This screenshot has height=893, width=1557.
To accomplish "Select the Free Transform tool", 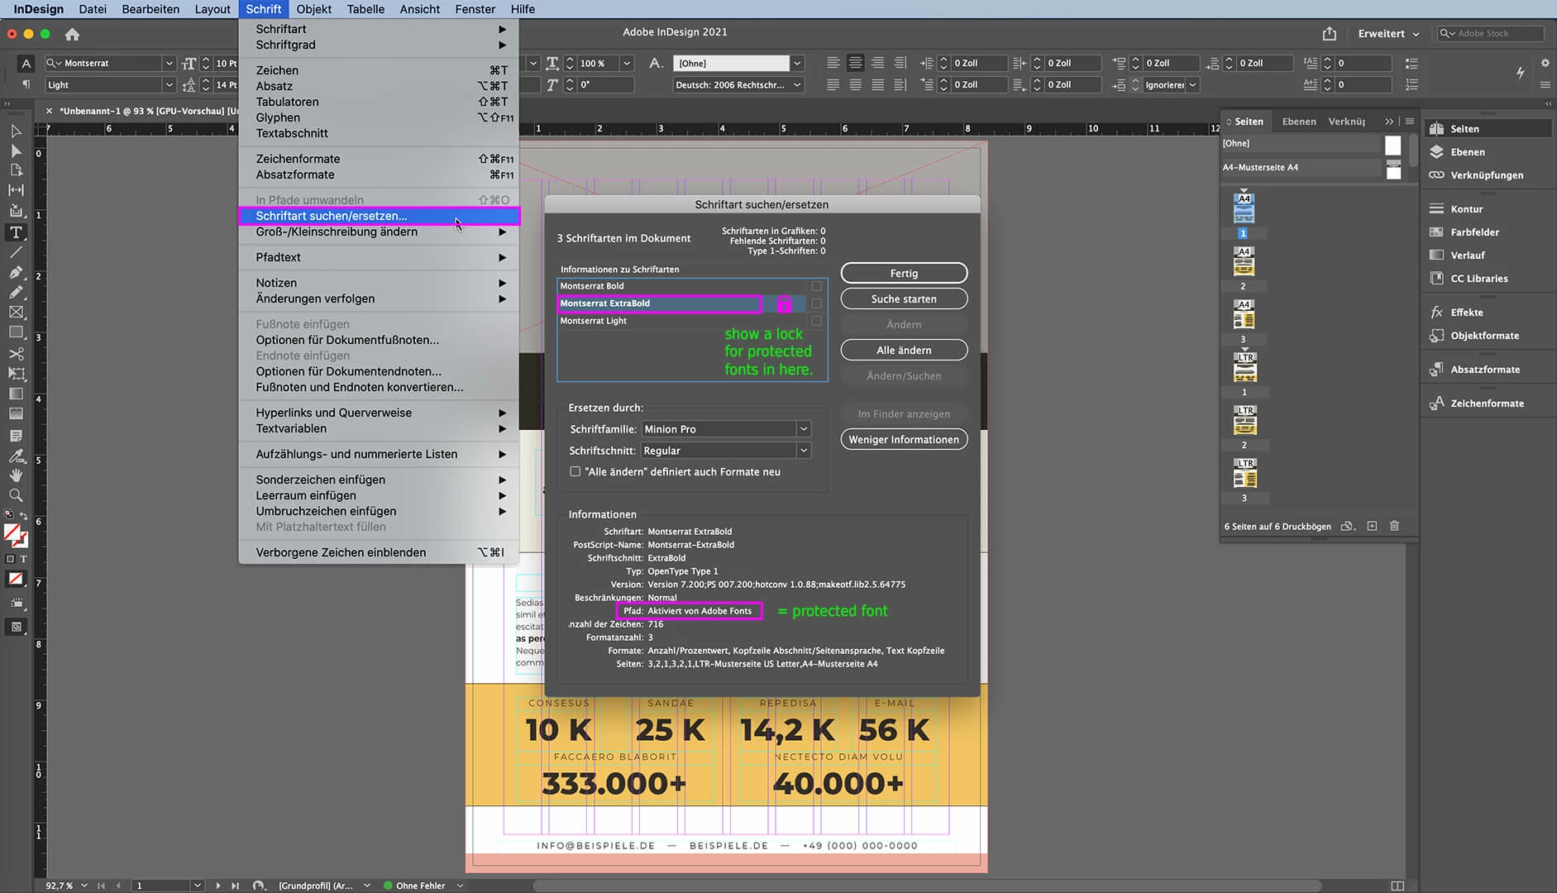I will pyautogui.click(x=16, y=374).
